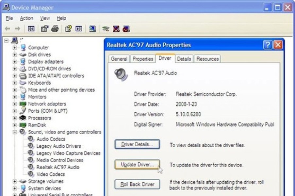295x196 pixels.
Task: Click the Print toolbar icon
Action: coord(55,29)
